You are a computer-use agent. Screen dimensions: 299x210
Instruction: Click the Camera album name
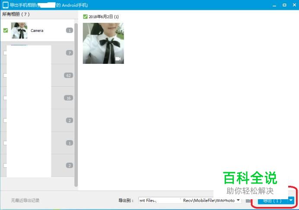[37, 31]
